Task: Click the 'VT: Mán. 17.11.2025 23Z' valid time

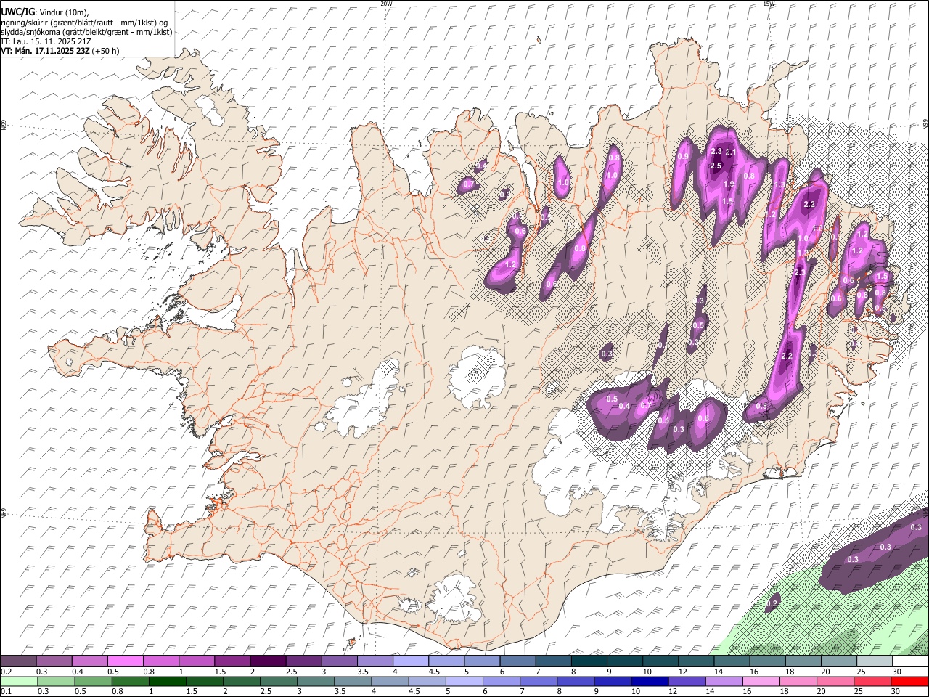Action: pos(45,51)
